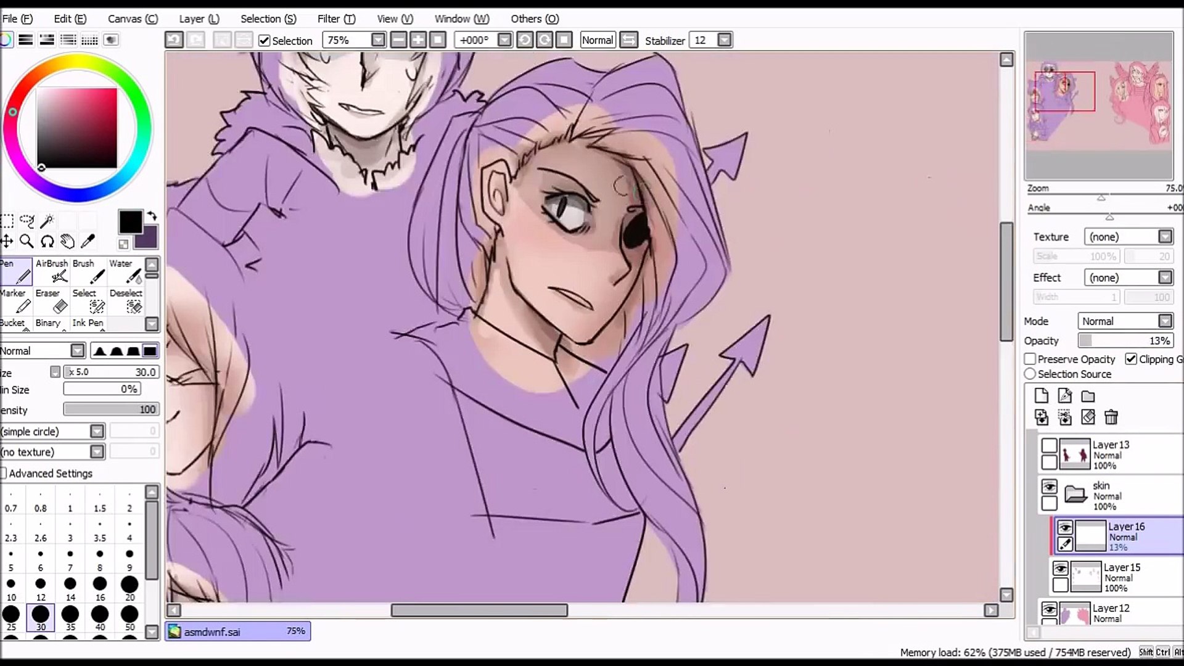This screenshot has height=666, width=1184.
Task: Select brush size 30 preset
Action: 41,618
